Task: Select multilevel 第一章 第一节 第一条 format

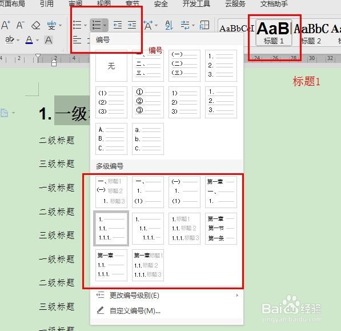Action: coord(221,229)
